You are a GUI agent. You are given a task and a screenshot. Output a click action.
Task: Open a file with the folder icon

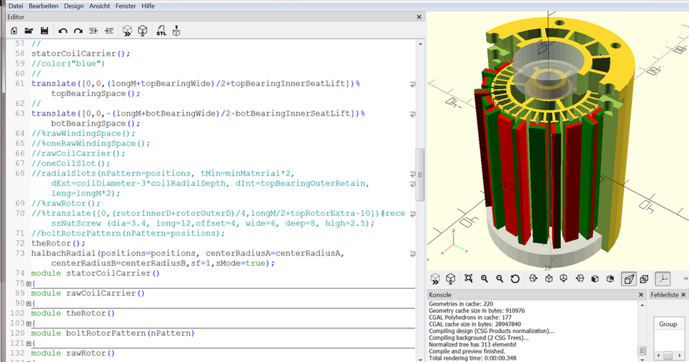point(29,31)
